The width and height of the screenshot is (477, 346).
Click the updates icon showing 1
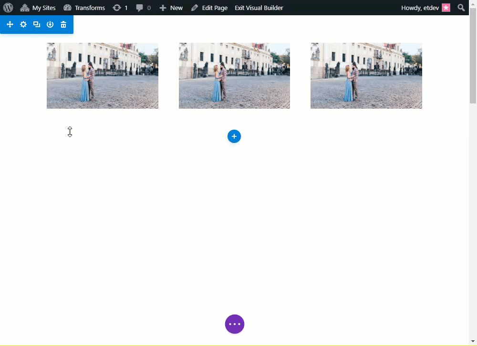coord(120,8)
